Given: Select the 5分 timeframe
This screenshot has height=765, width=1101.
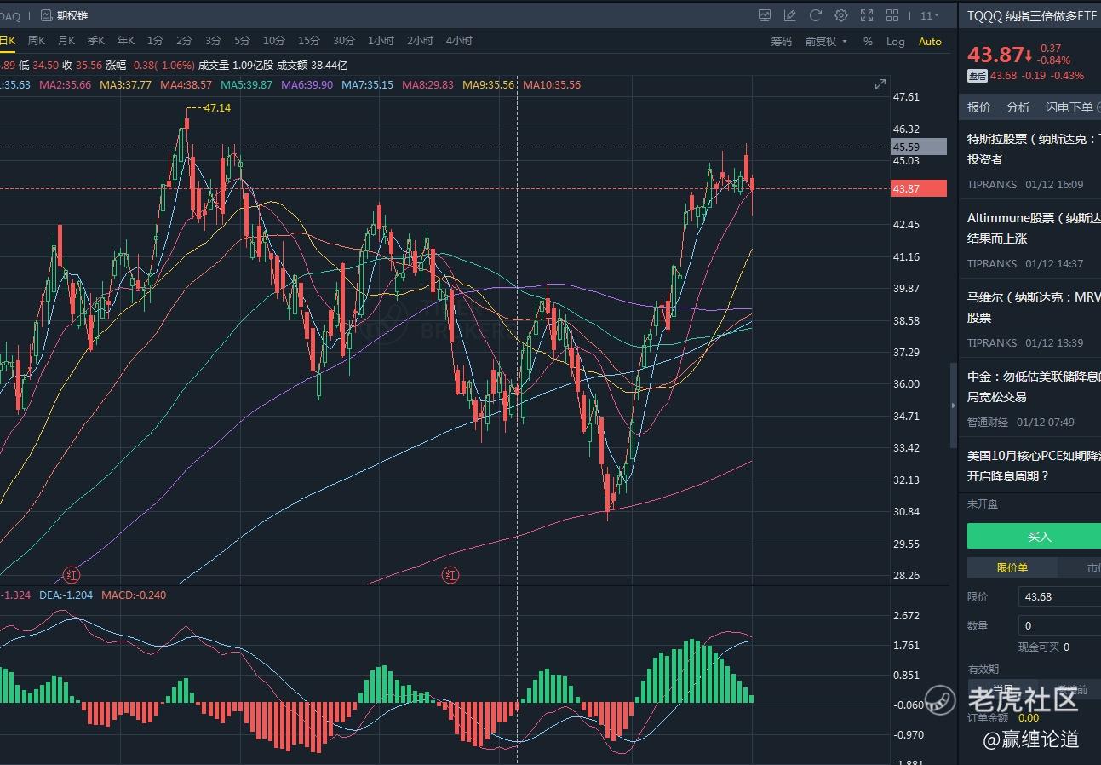Looking at the screenshot, I should (242, 40).
